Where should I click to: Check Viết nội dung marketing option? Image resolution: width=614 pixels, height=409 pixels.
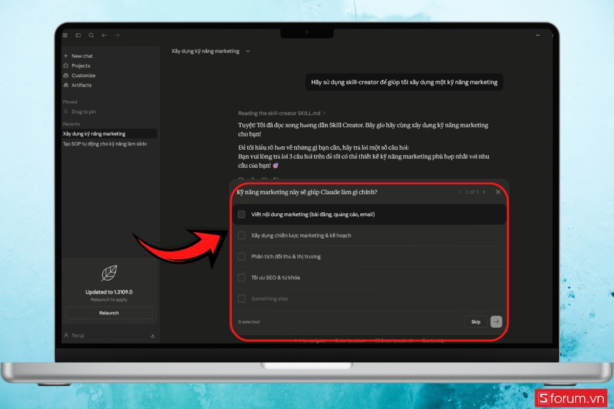click(x=242, y=214)
